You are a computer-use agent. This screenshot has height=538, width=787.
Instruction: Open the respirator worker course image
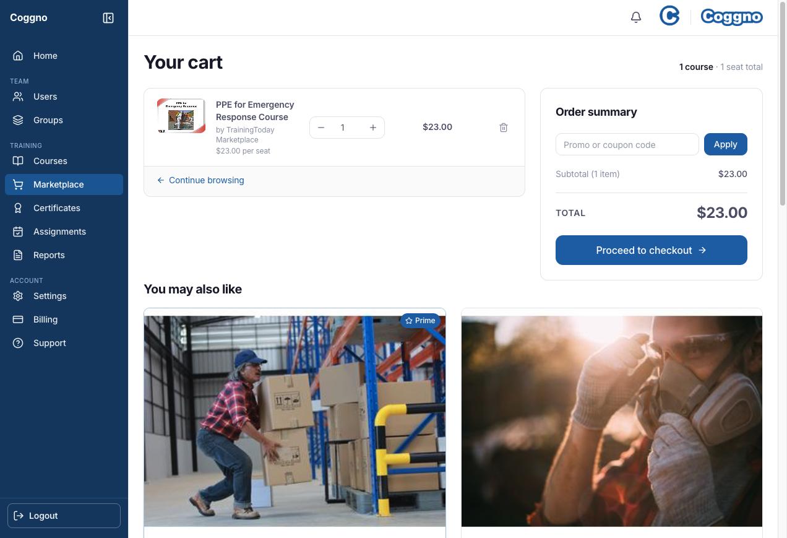(x=612, y=421)
